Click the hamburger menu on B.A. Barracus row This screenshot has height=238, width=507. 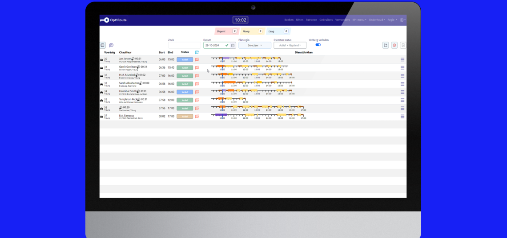click(x=402, y=116)
